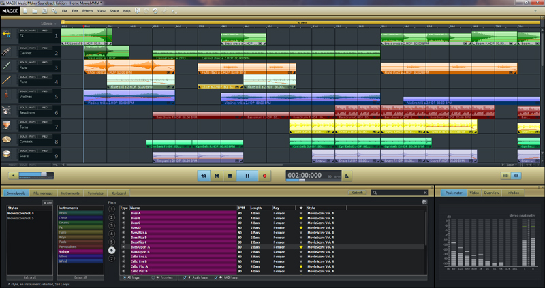
Task: Toggle the metronome icon
Action: pyautogui.click(x=347, y=176)
